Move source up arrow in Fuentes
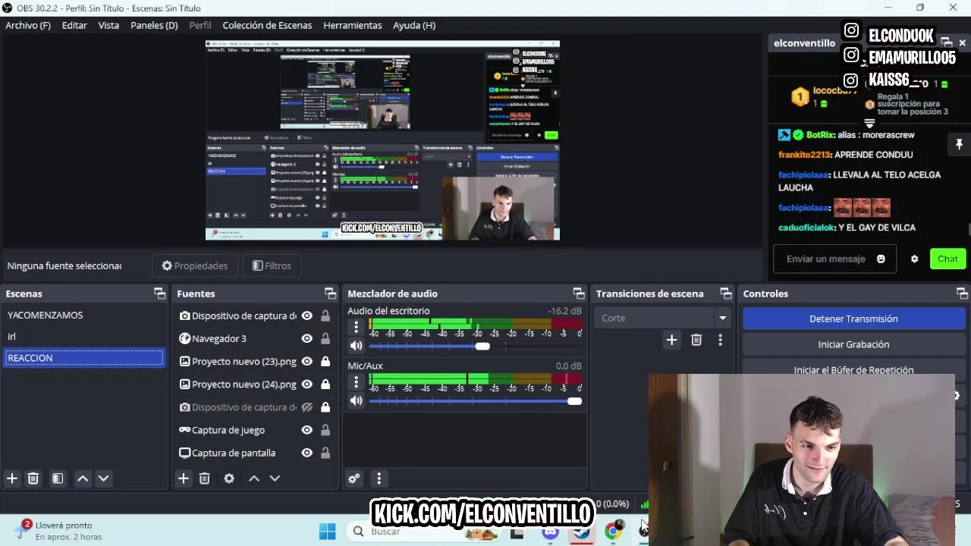The image size is (971, 546). tap(254, 479)
